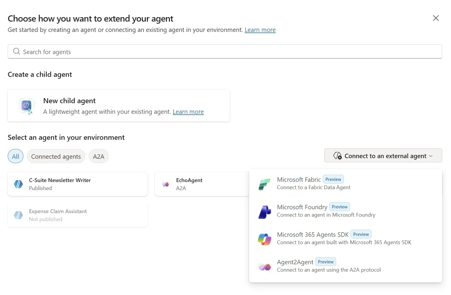
Task: Click 'Connect to an agent in Microsoft Foundry' text
Action: (x=326, y=215)
